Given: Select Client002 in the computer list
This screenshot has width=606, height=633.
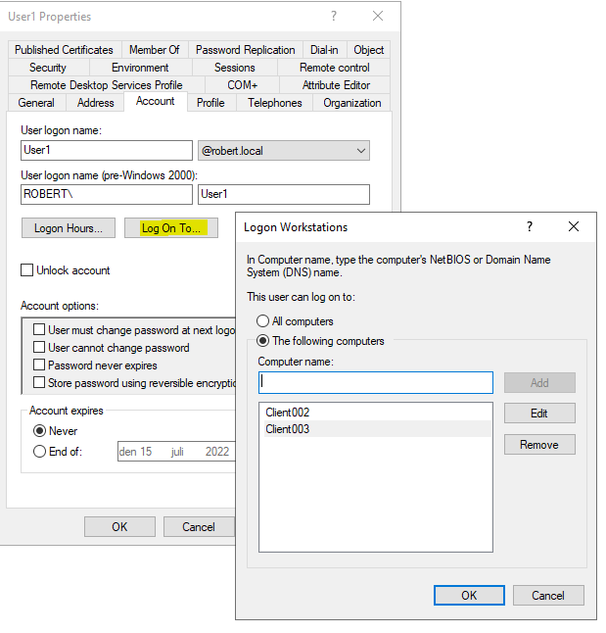Looking at the screenshot, I should 288,413.
